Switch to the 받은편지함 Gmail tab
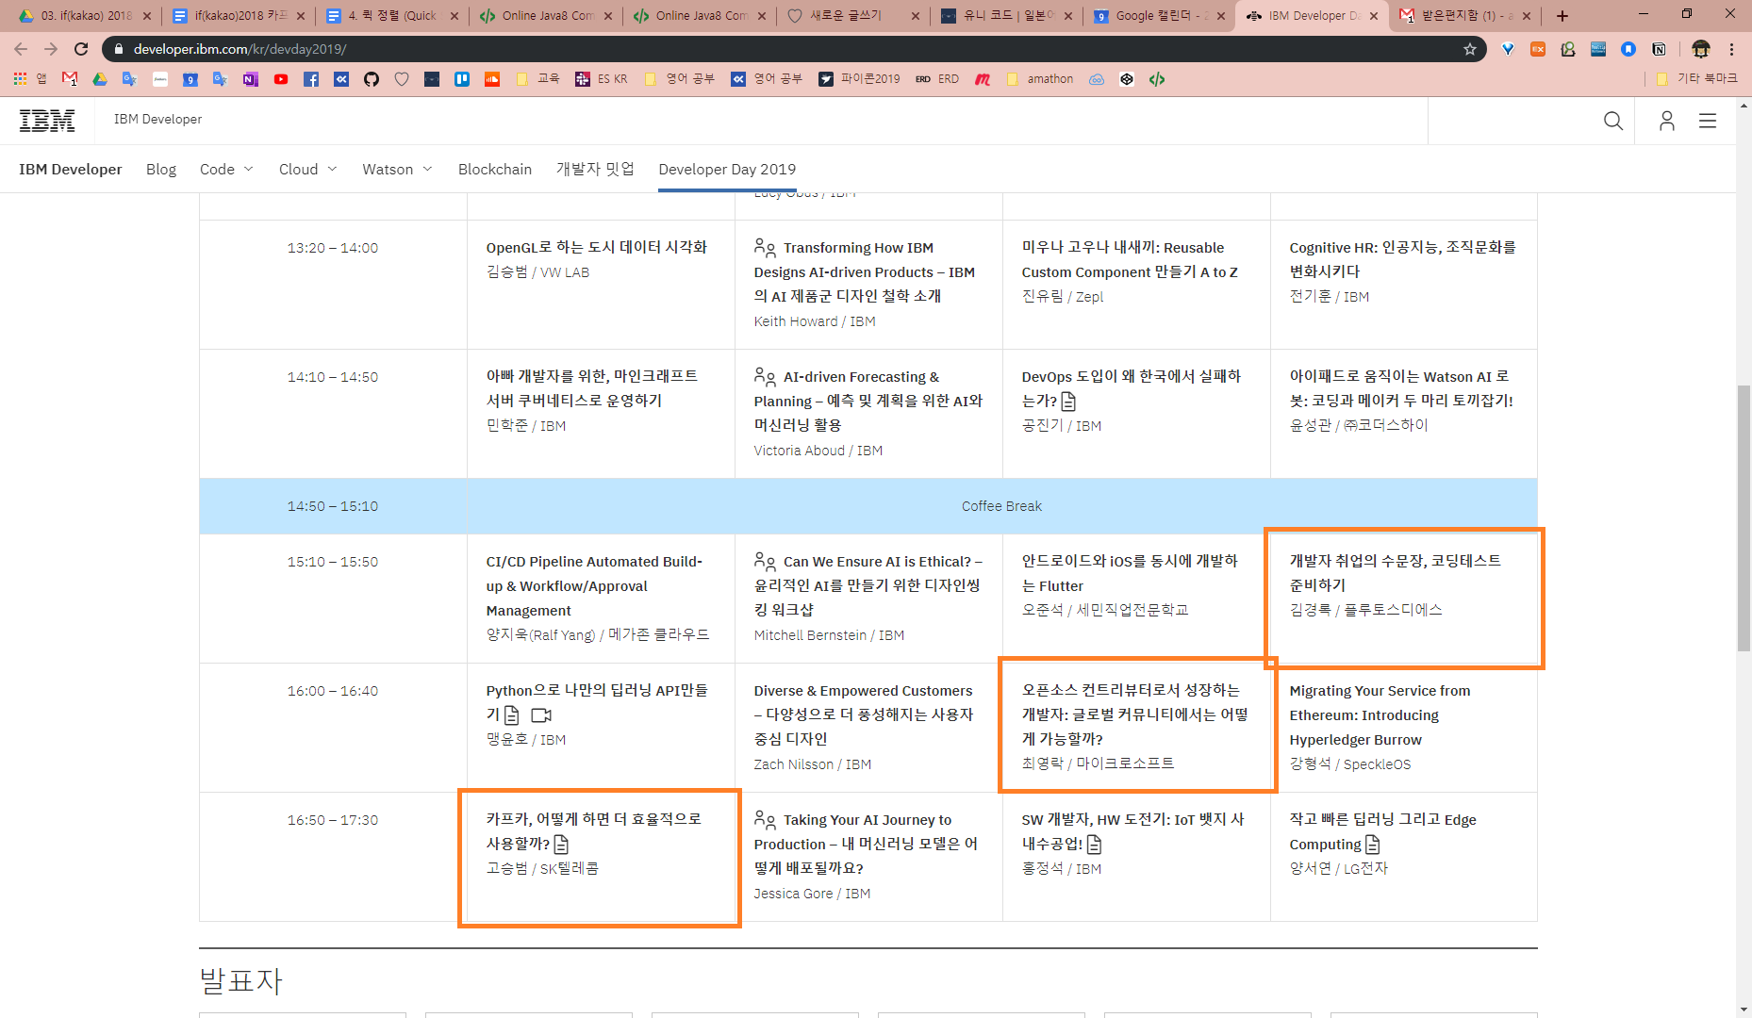 click(1463, 16)
